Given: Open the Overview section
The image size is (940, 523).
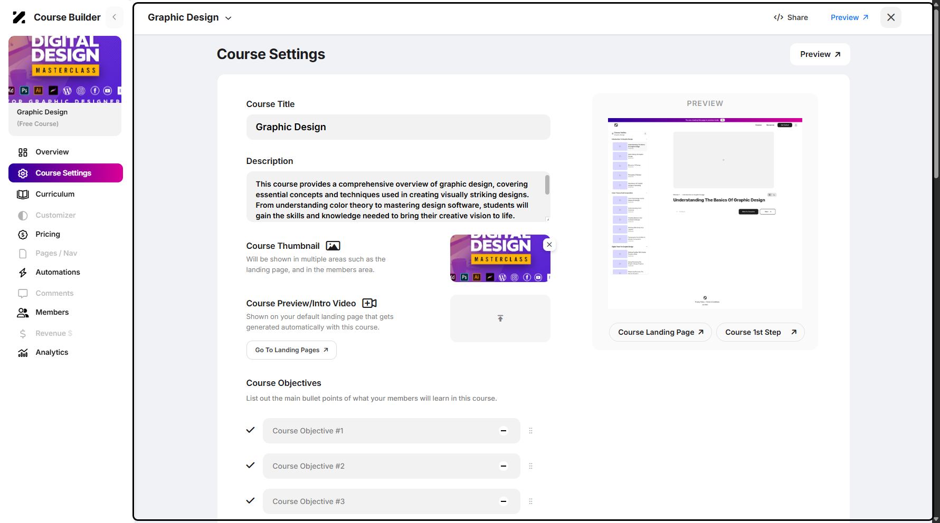Looking at the screenshot, I should click(x=65, y=152).
